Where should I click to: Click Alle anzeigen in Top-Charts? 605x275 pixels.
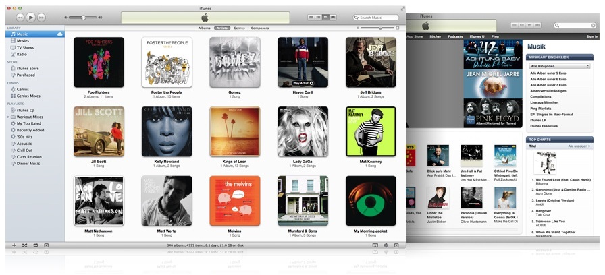579,146
